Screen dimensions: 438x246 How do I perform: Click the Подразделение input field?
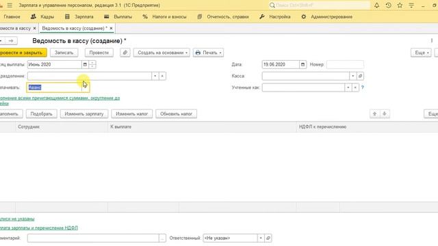[90, 76]
